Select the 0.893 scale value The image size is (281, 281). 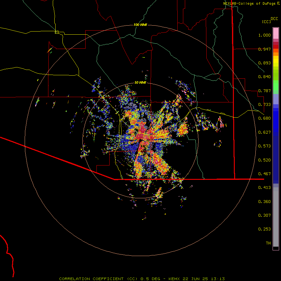coord(264,63)
